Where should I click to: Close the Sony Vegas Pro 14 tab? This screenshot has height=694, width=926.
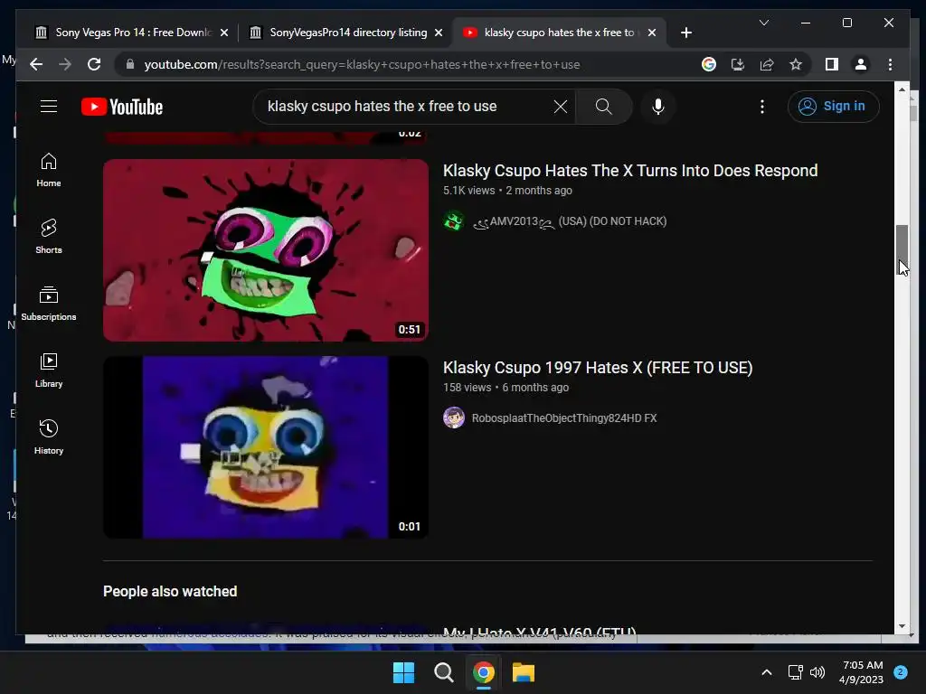click(224, 33)
